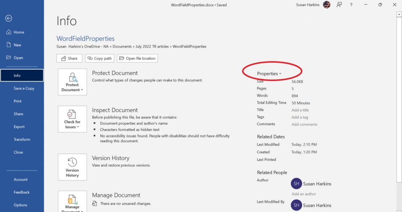Click Save a Copy
Screen dimensions: 402x212
click(x=24, y=88)
